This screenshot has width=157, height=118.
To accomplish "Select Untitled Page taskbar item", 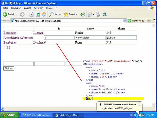I will pos(69,115).
